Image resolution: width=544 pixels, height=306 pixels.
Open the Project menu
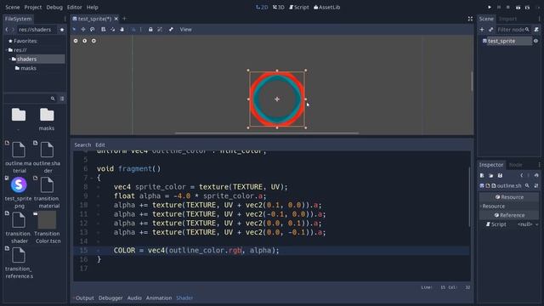click(33, 7)
